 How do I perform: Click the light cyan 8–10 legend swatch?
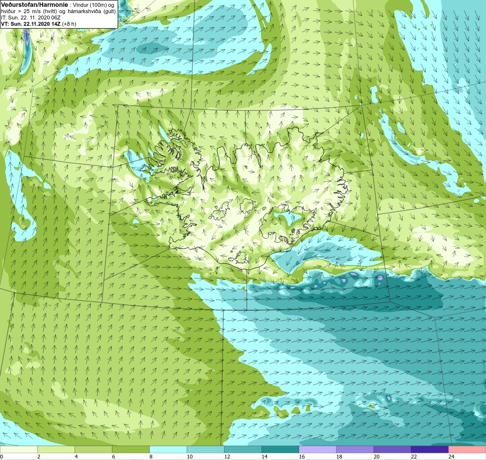(168, 449)
